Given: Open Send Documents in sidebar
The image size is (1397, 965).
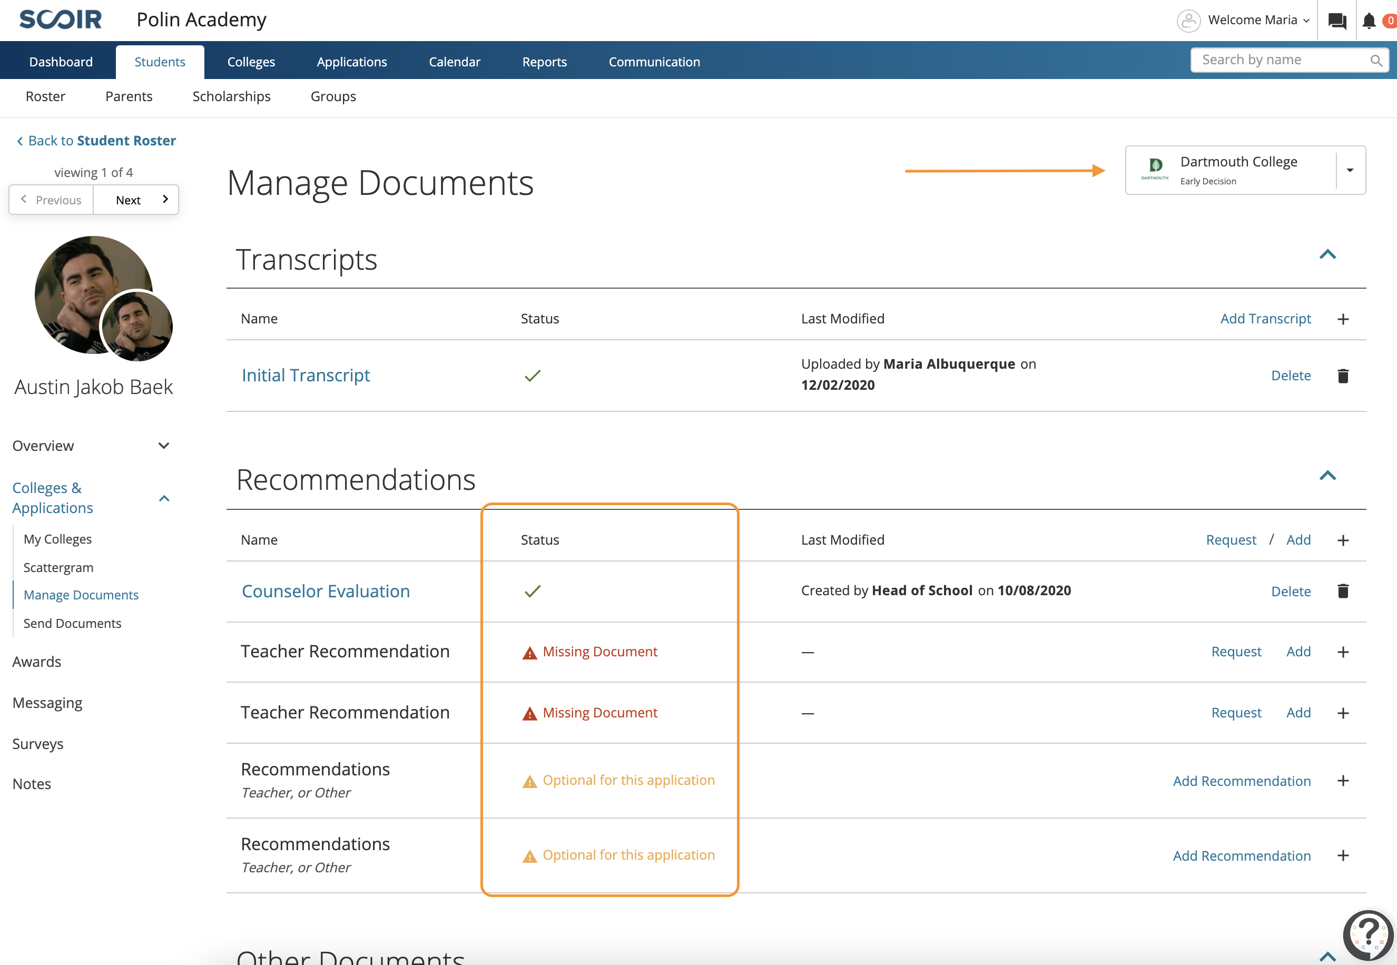Looking at the screenshot, I should [x=72, y=624].
